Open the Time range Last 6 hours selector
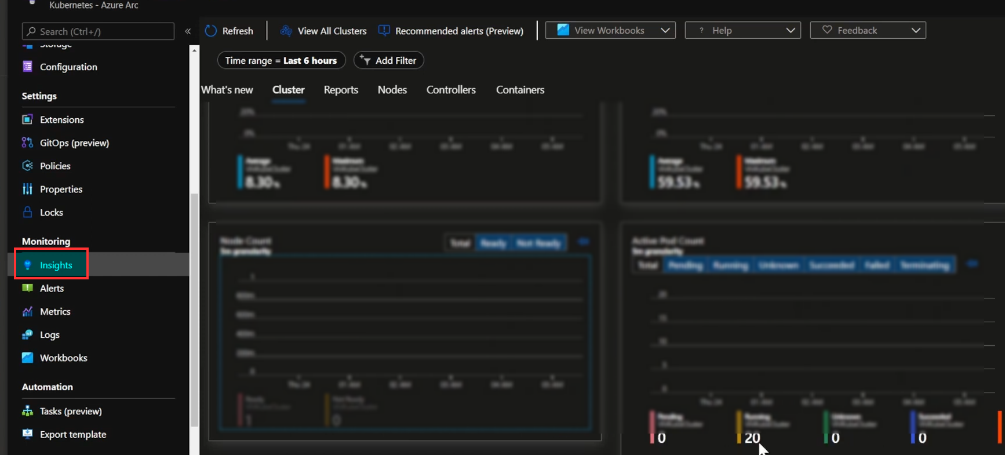 click(x=281, y=60)
